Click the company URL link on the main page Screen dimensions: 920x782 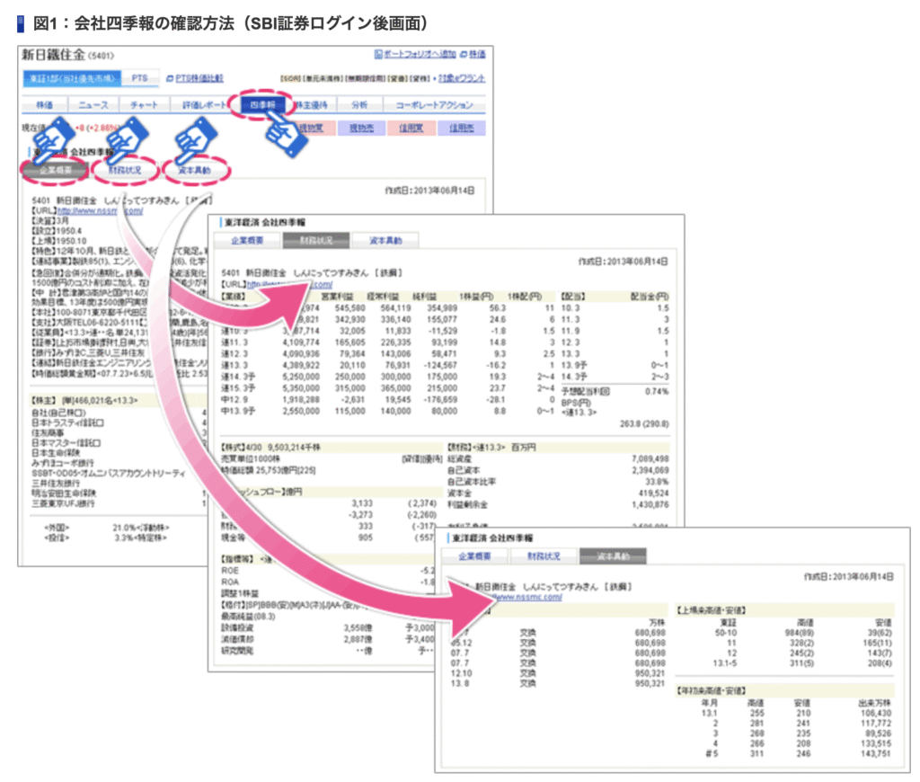(x=100, y=210)
